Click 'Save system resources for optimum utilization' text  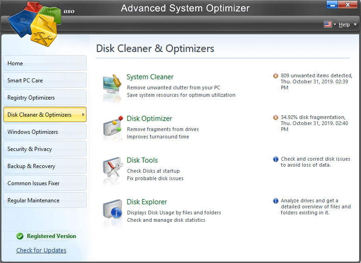click(x=181, y=95)
